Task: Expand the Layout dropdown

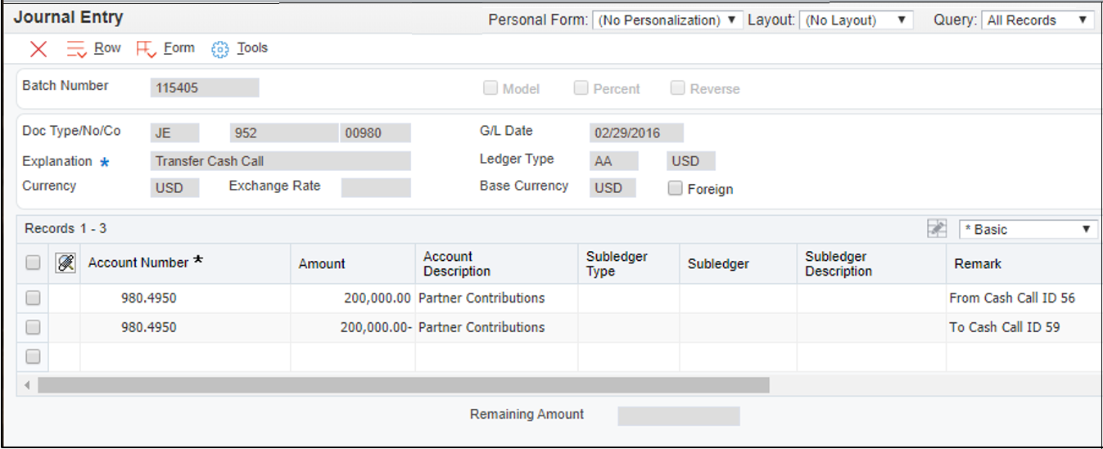Action: 856,20
